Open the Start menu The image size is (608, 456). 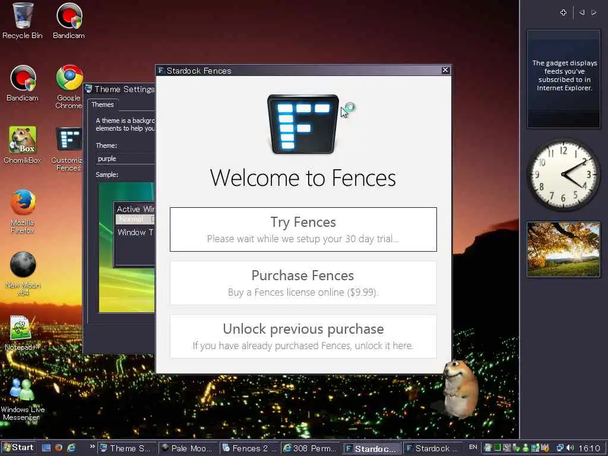point(18,448)
